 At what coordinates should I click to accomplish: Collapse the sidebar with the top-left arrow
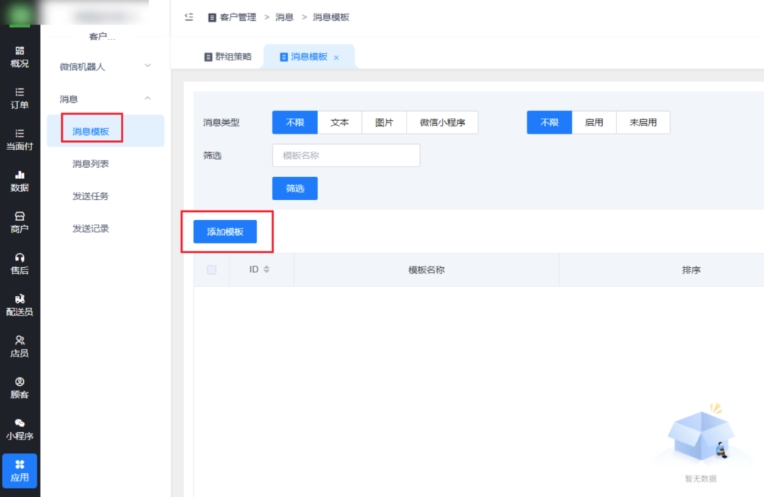coord(190,16)
